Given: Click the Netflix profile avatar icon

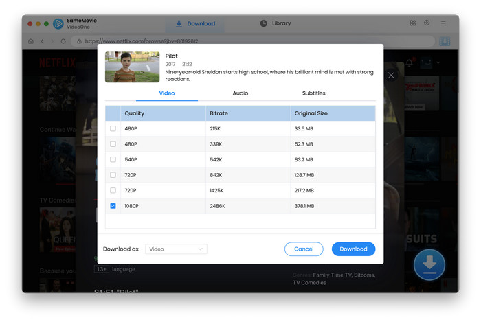Looking at the screenshot, I should pos(426,62).
